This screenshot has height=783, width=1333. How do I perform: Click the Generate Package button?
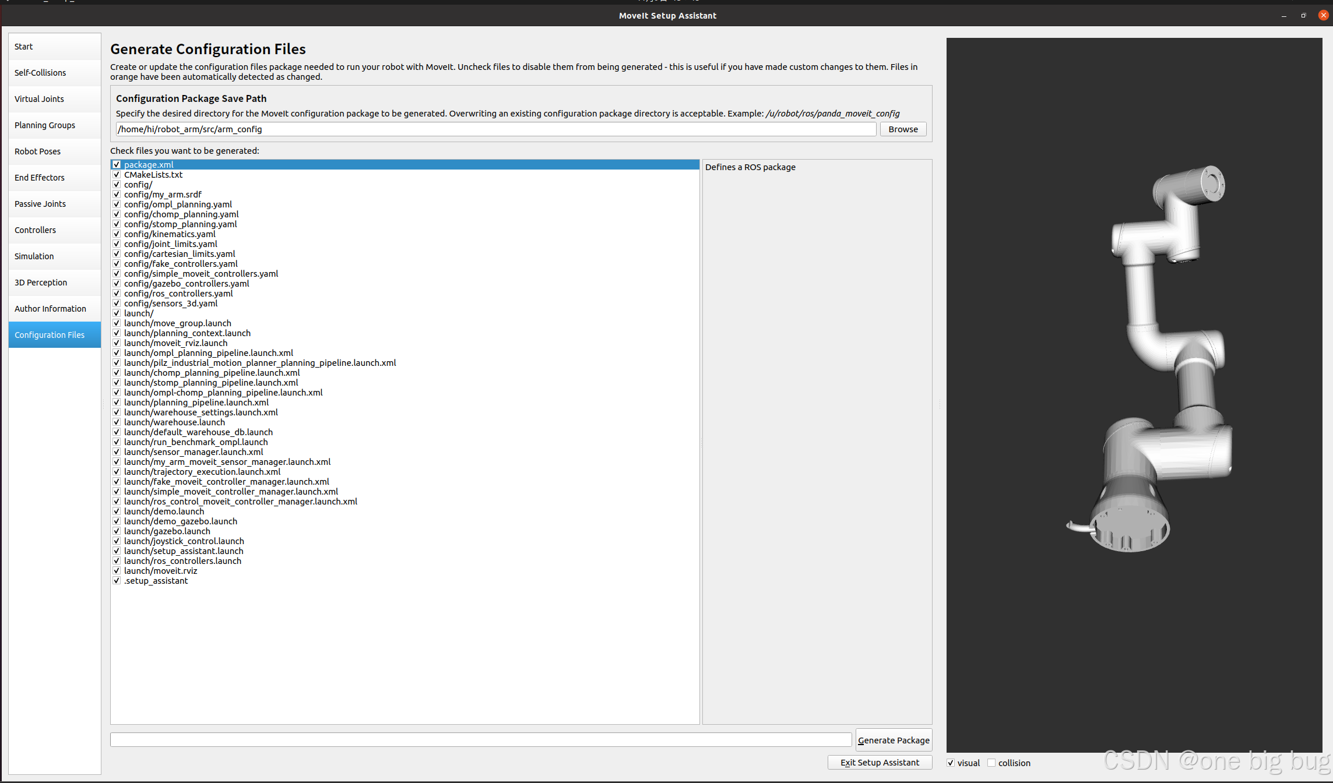(894, 740)
